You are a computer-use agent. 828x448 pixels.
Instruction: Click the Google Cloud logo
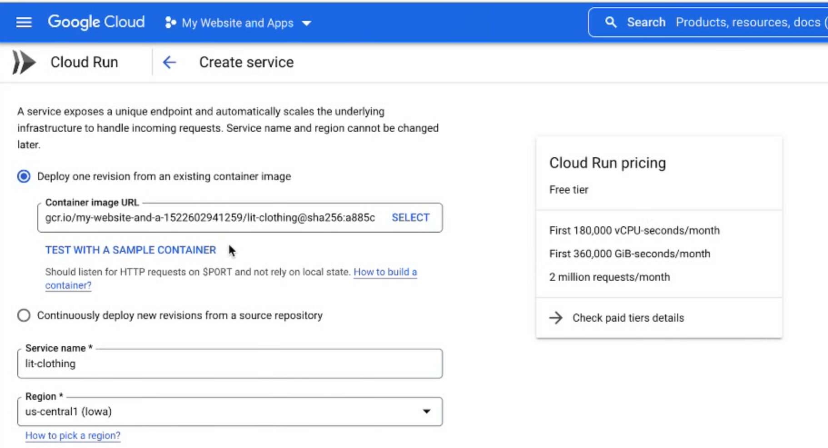coord(96,22)
